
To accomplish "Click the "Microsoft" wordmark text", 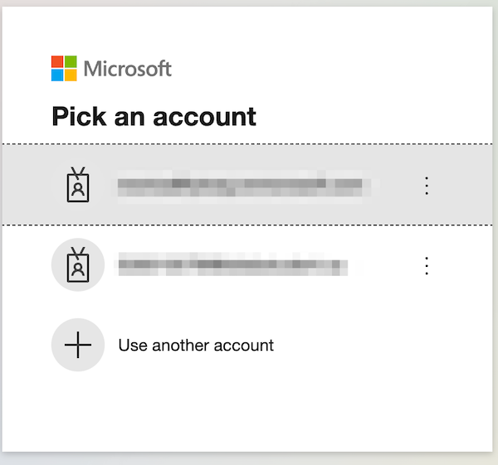I will tap(128, 68).
